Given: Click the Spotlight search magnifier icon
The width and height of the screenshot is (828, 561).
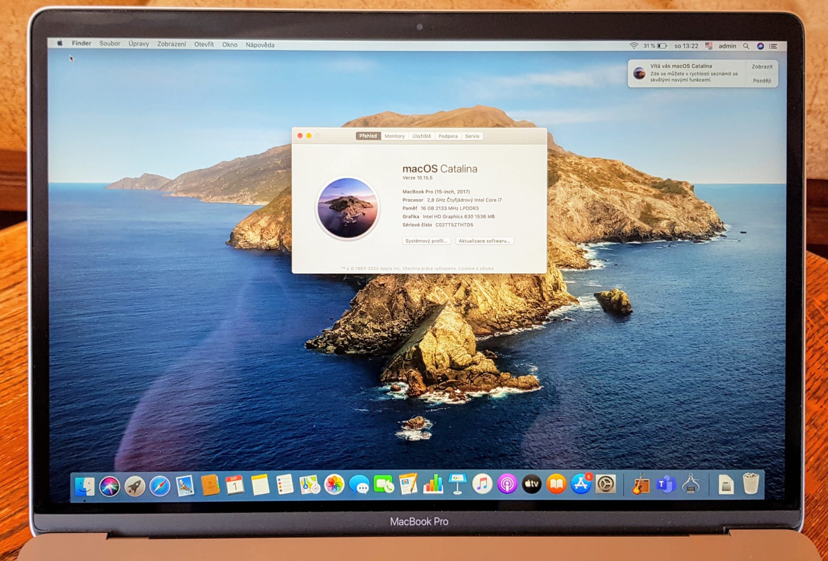Looking at the screenshot, I should (x=746, y=46).
